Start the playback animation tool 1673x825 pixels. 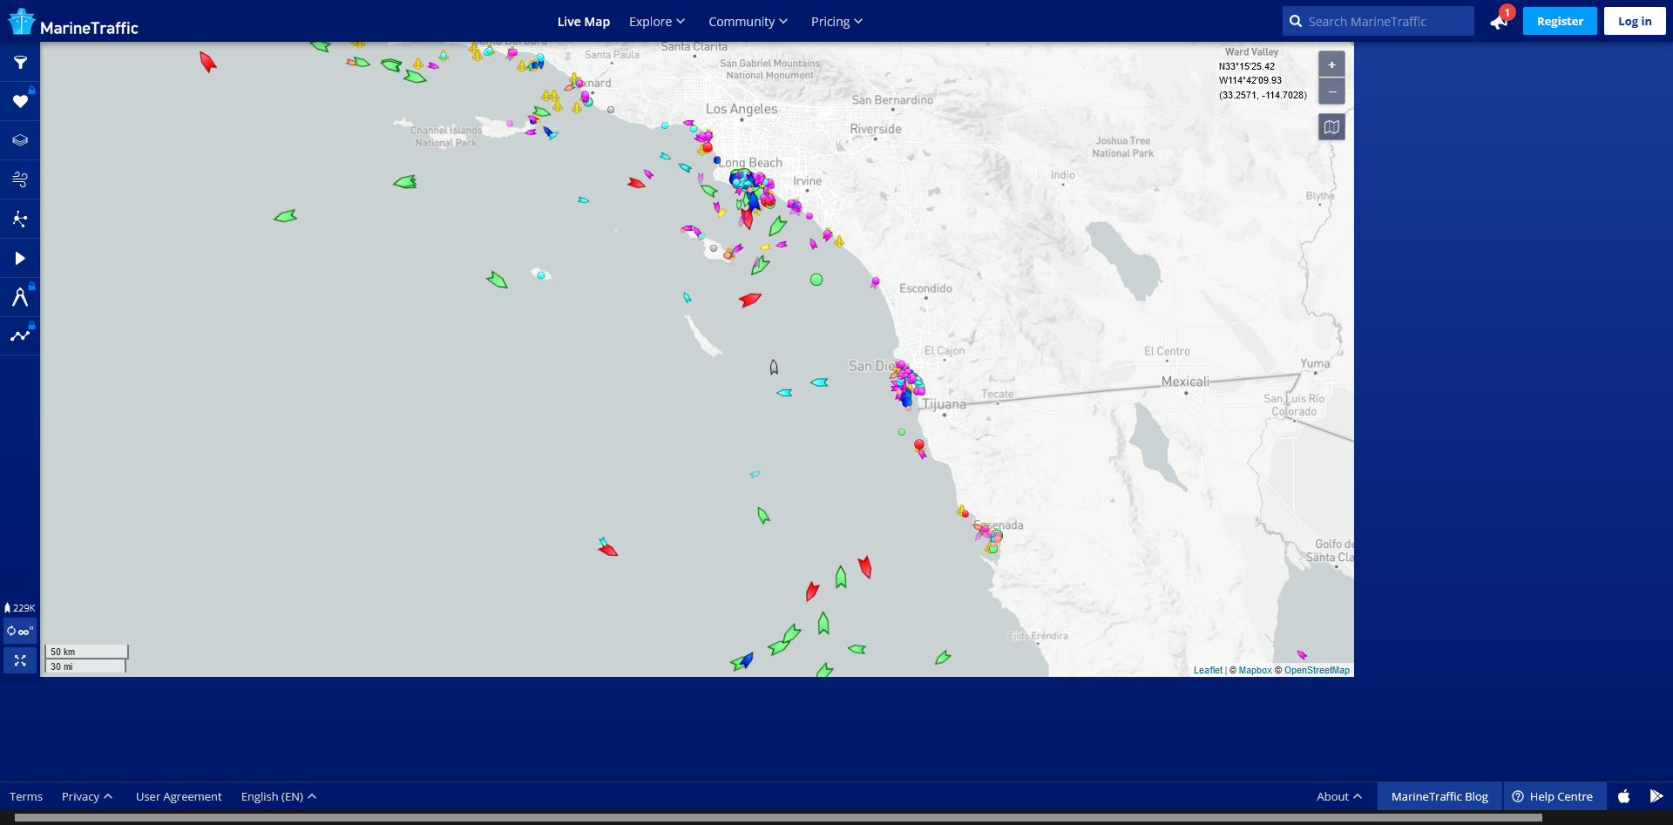(20, 258)
